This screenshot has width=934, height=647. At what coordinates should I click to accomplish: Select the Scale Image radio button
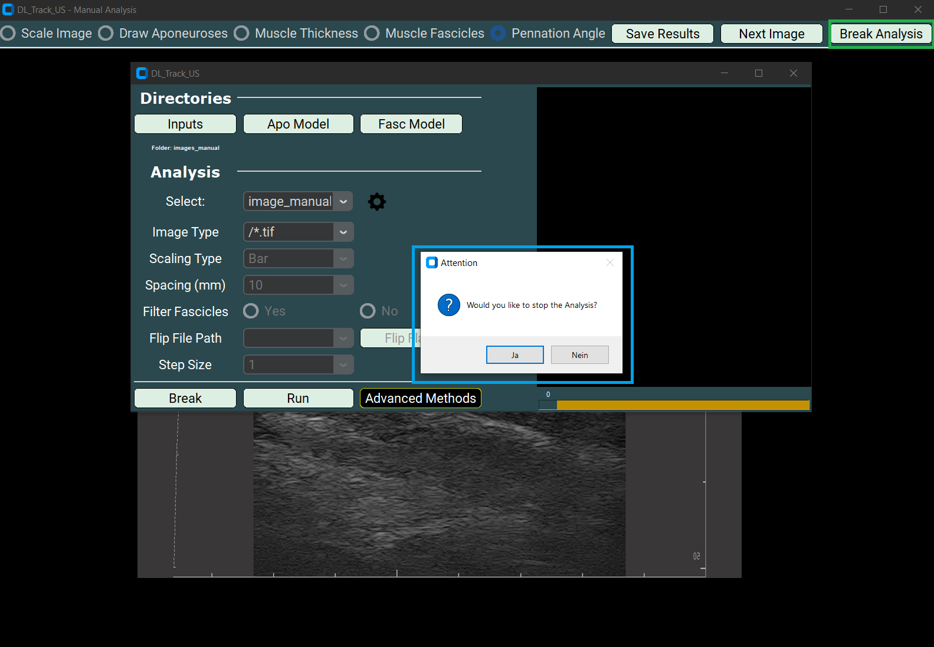click(8, 34)
